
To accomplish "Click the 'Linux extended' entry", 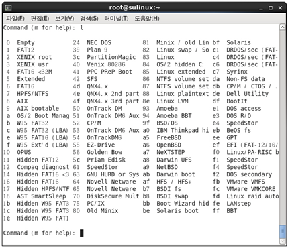I will coord(181,72).
